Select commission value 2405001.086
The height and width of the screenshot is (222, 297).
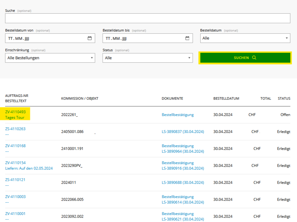point(72,132)
